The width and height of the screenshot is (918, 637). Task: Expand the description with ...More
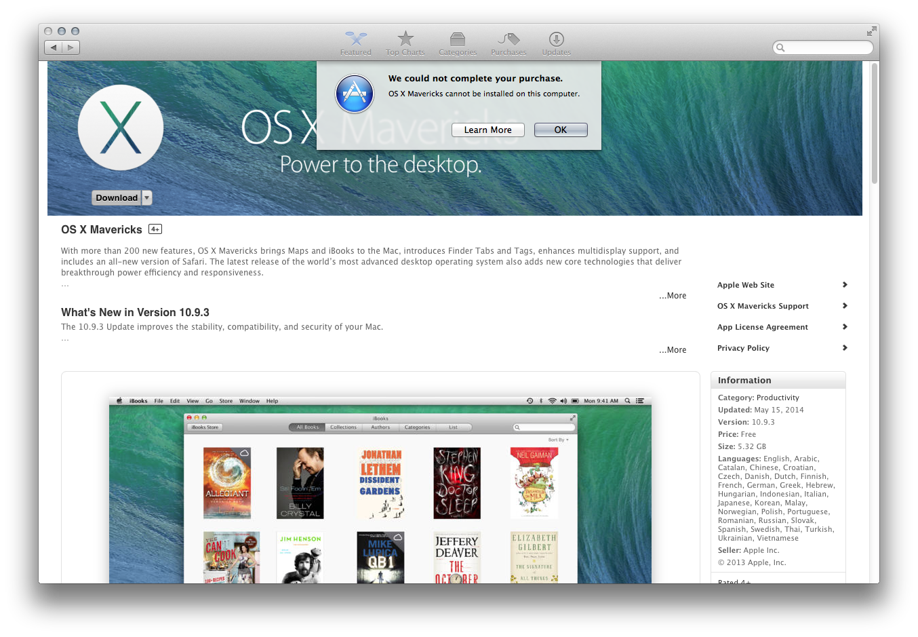(x=673, y=296)
